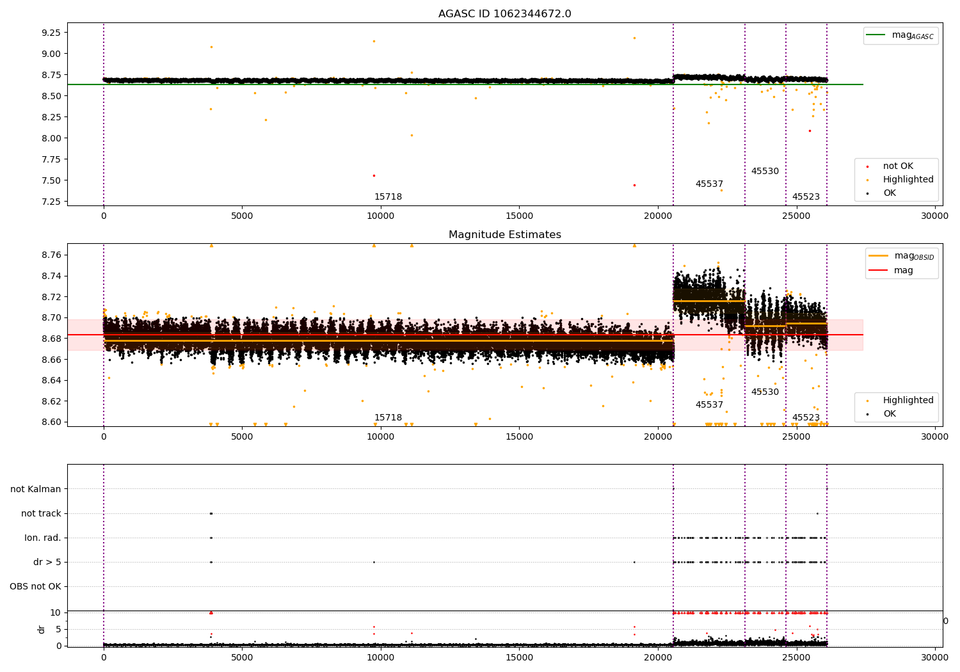Click the '5' tick on the dr axis
The image size is (960, 672).
[59, 630]
